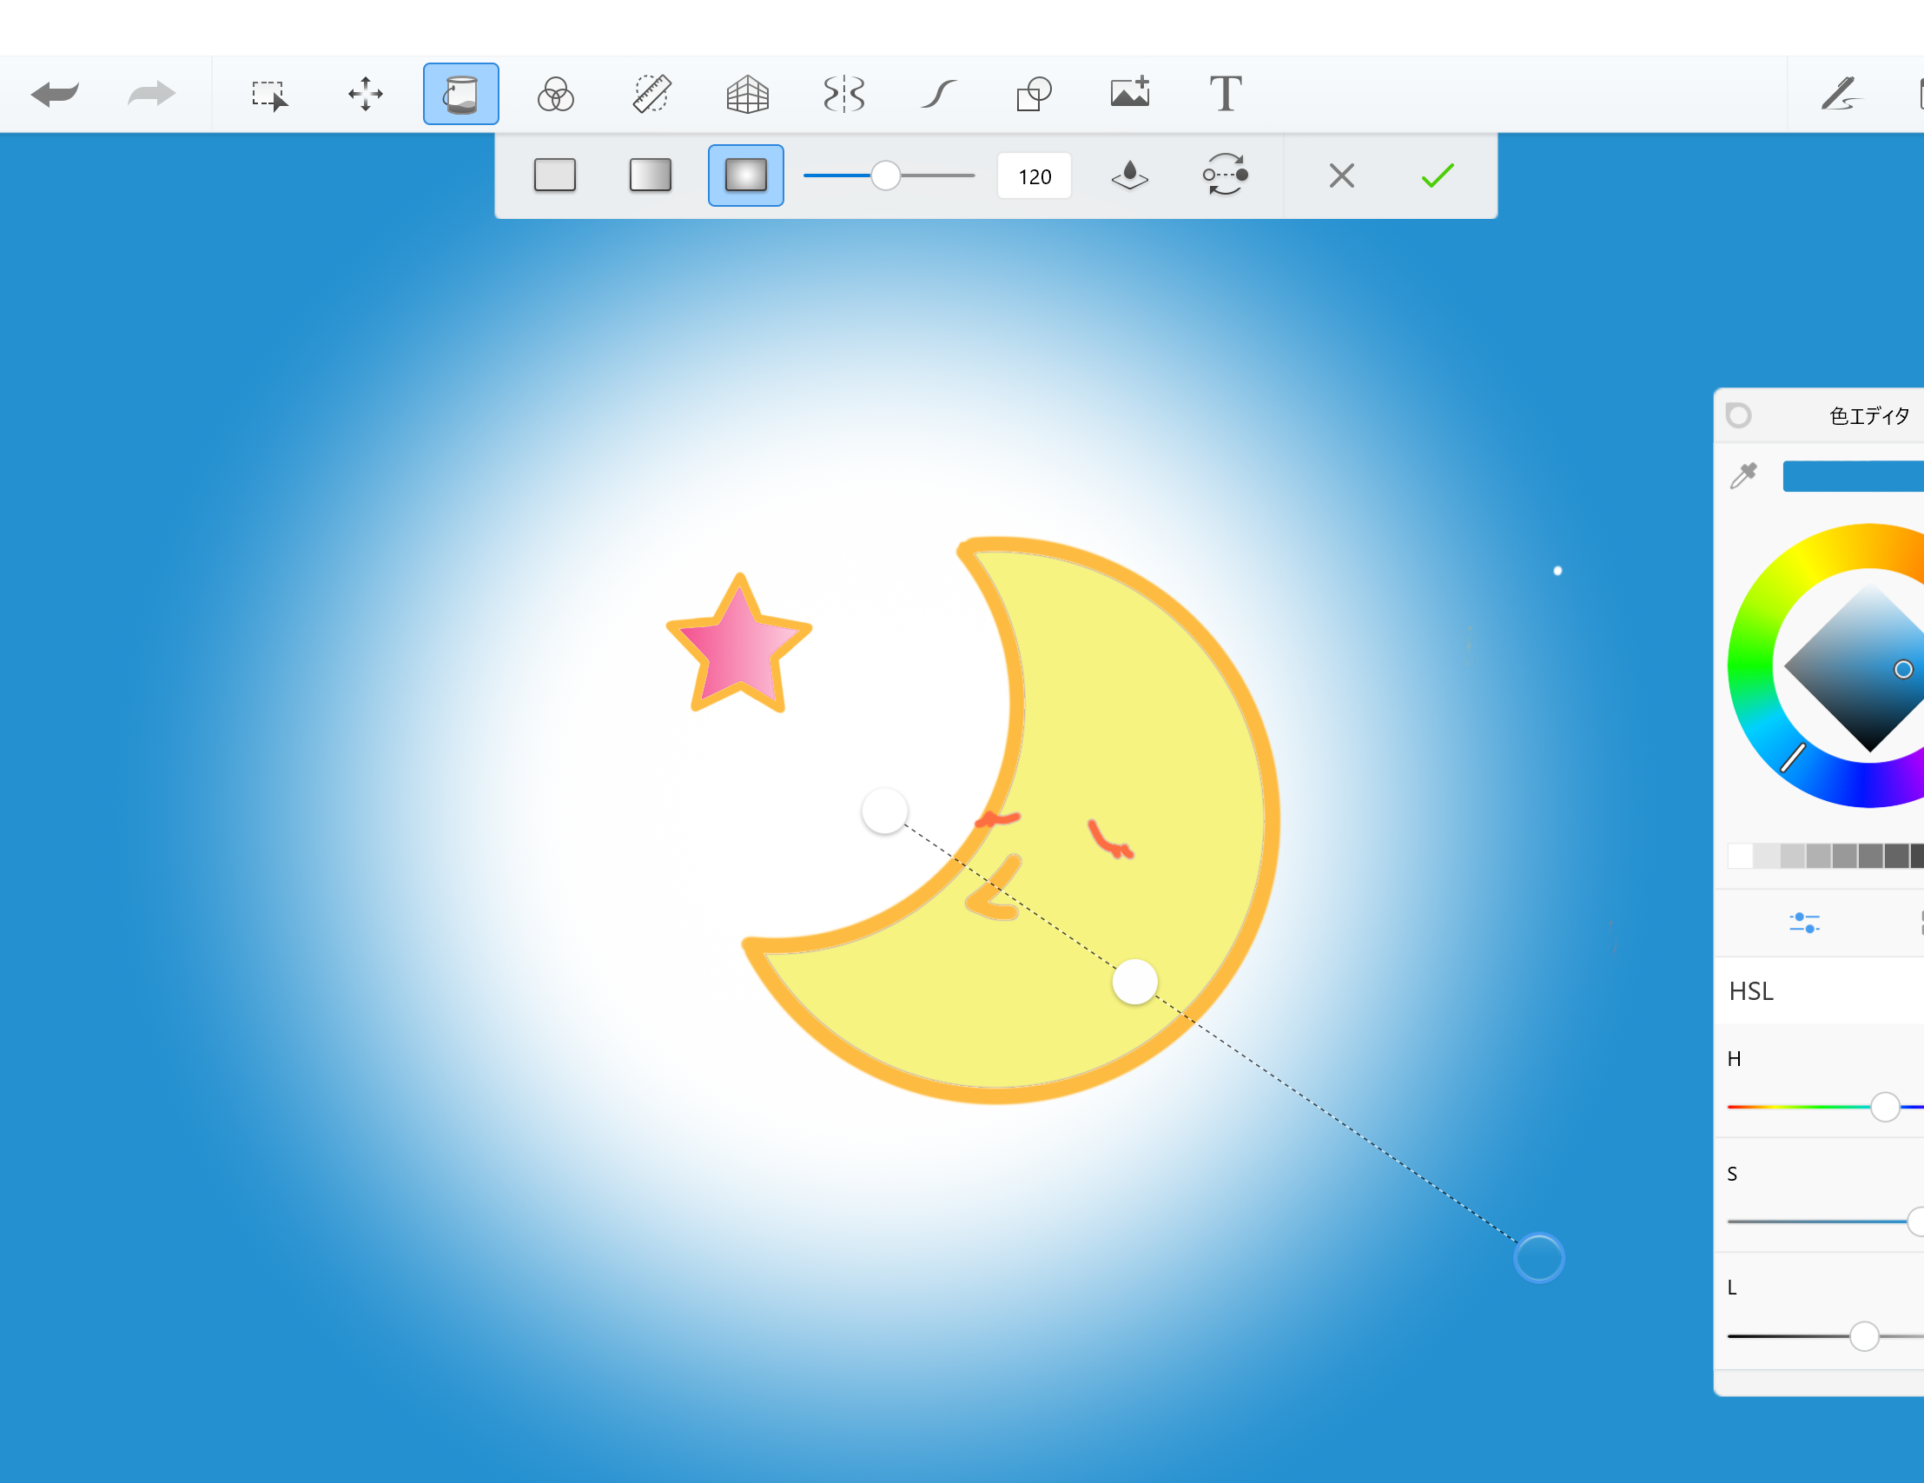The image size is (1924, 1483).
Task: Select radial gradient fill mode
Action: [x=745, y=175]
